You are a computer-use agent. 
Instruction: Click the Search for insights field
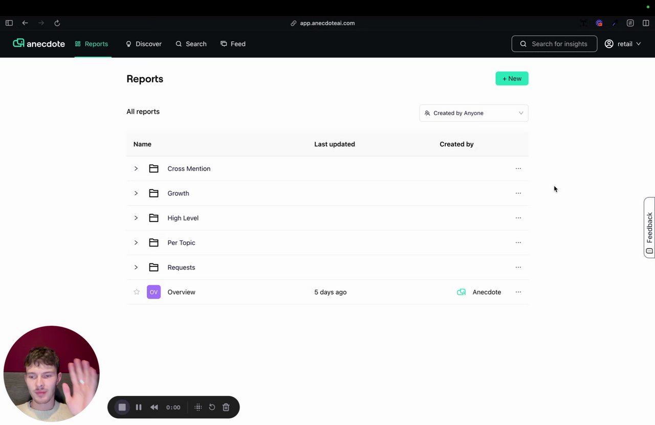554,44
